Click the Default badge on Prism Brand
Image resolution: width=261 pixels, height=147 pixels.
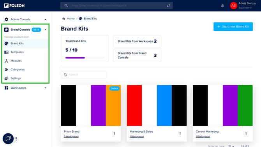tap(115, 88)
